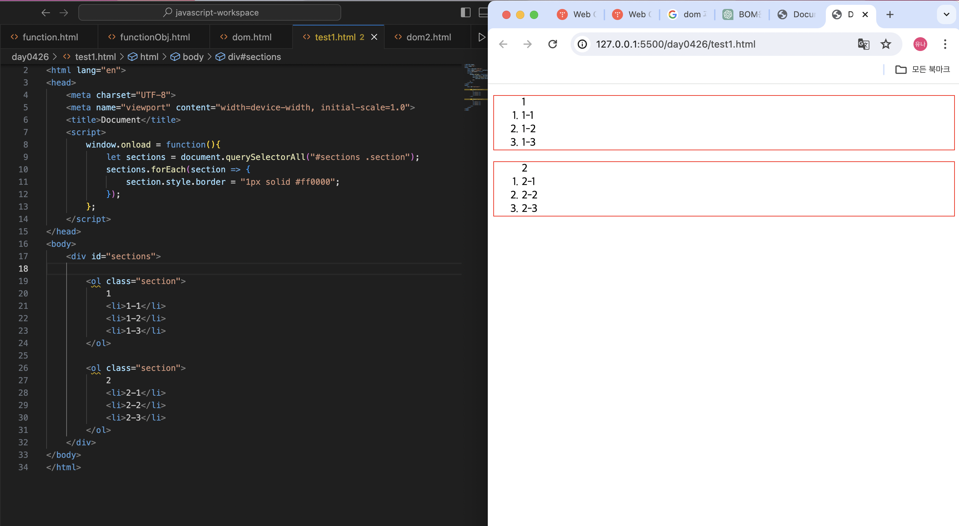This screenshot has height=526, width=959.
Task: Switch to functionObj.html editor tab
Action: point(155,37)
